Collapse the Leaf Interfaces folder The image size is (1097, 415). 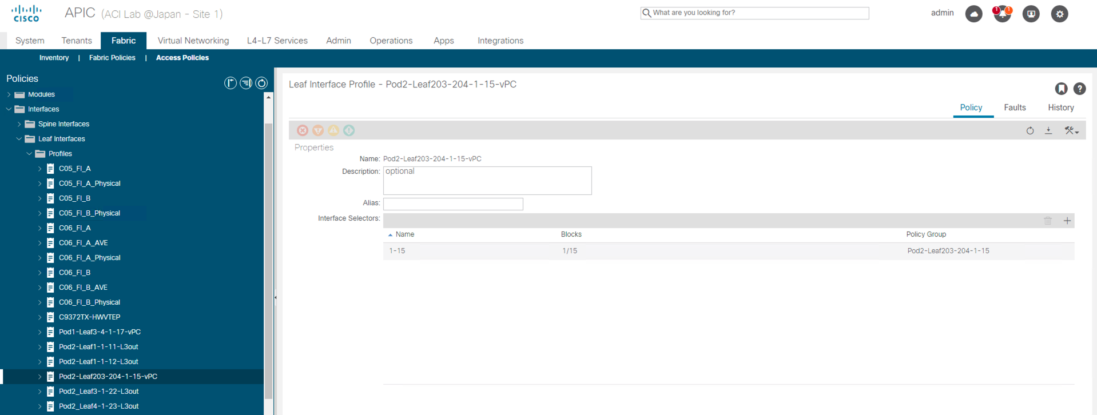pyautogui.click(x=19, y=139)
